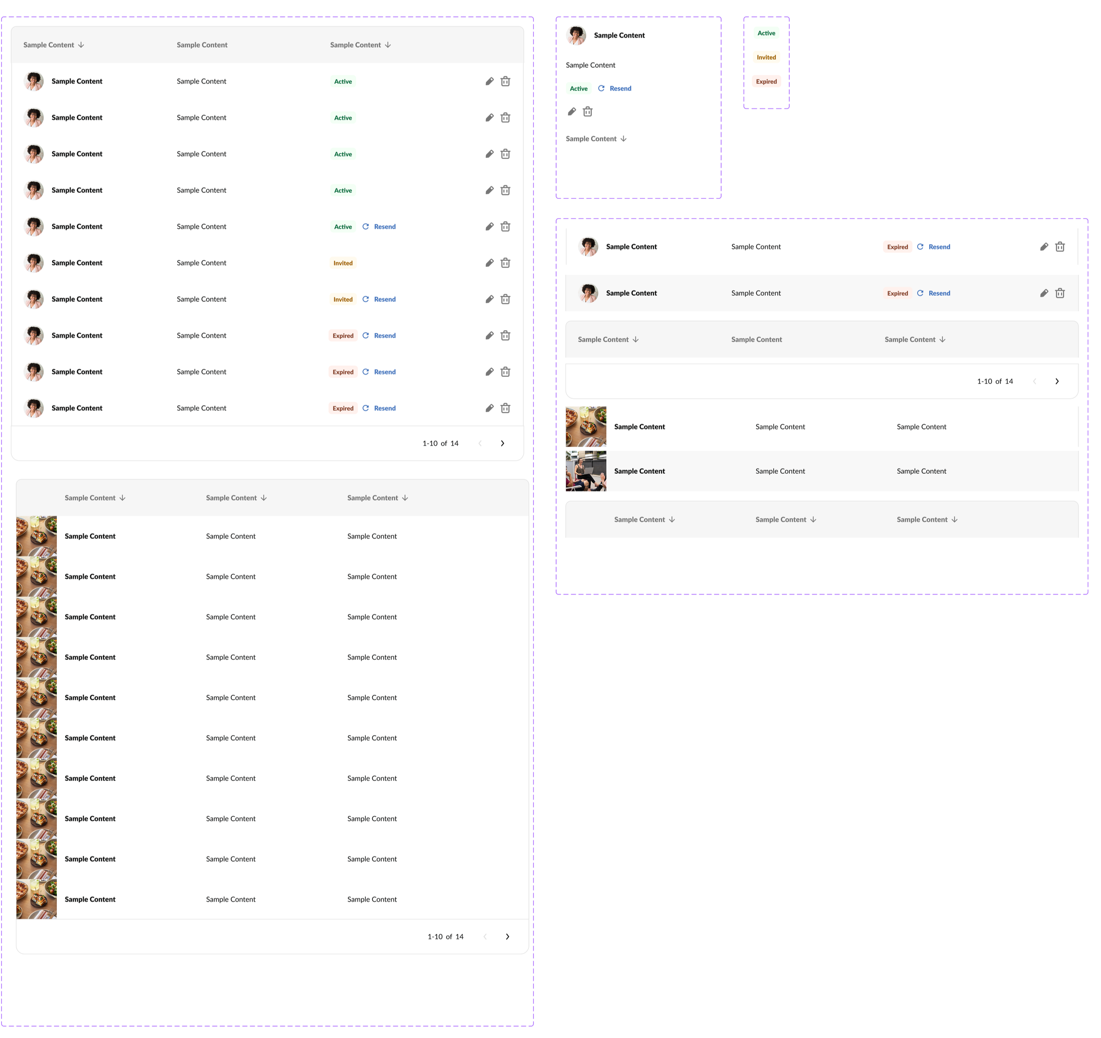Click pencil edit icon in first table row

coord(489,81)
